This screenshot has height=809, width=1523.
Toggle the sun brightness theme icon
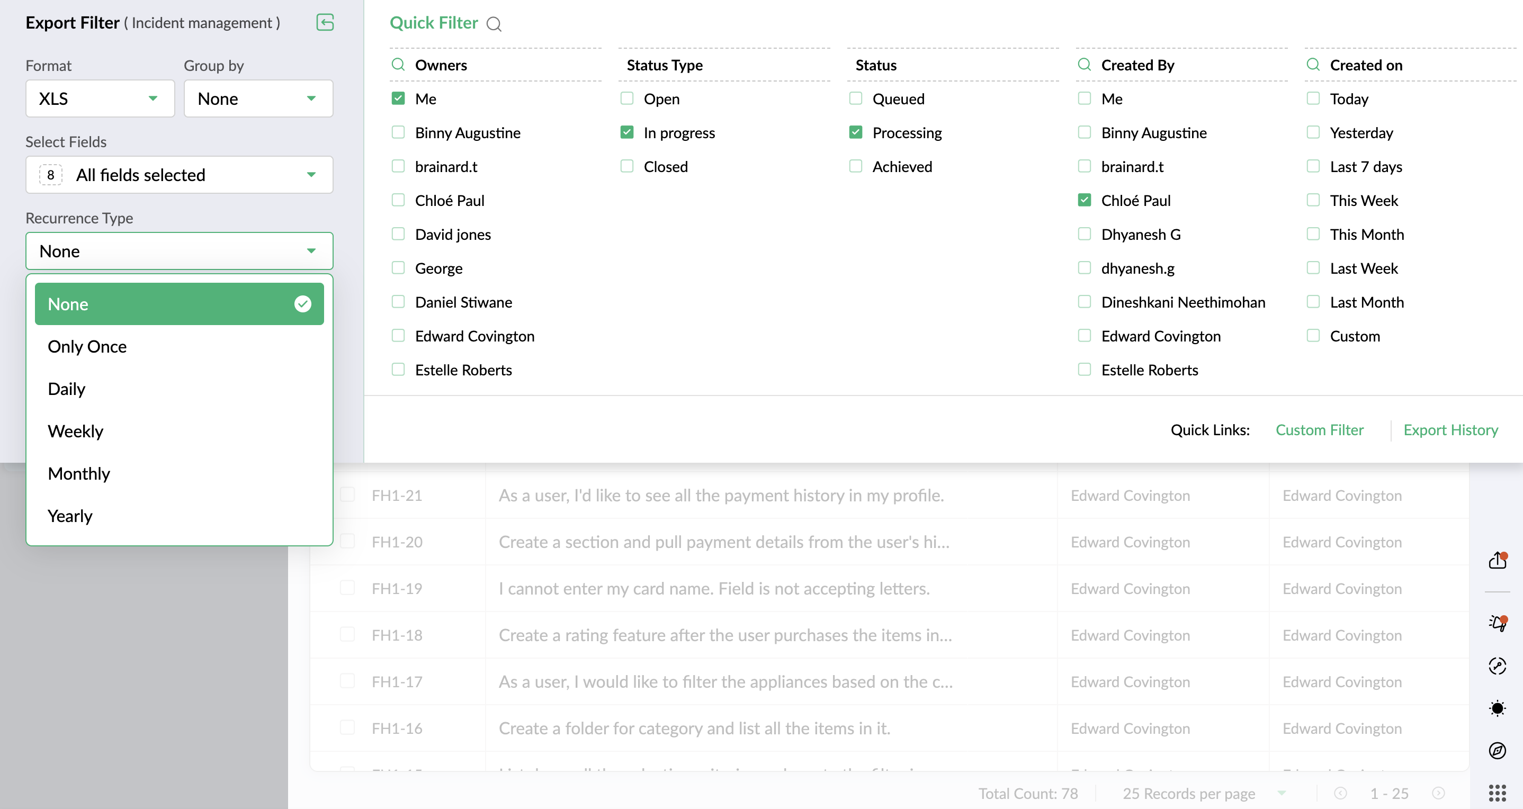[1497, 708]
